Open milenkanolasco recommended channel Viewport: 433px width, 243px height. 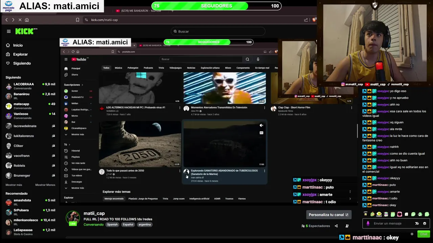(30, 222)
